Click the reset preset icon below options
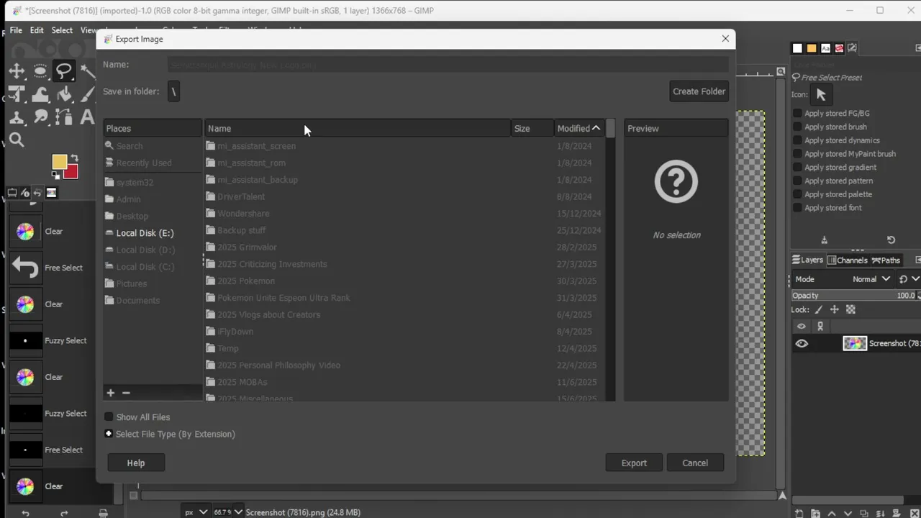Image resolution: width=921 pixels, height=518 pixels. point(891,240)
